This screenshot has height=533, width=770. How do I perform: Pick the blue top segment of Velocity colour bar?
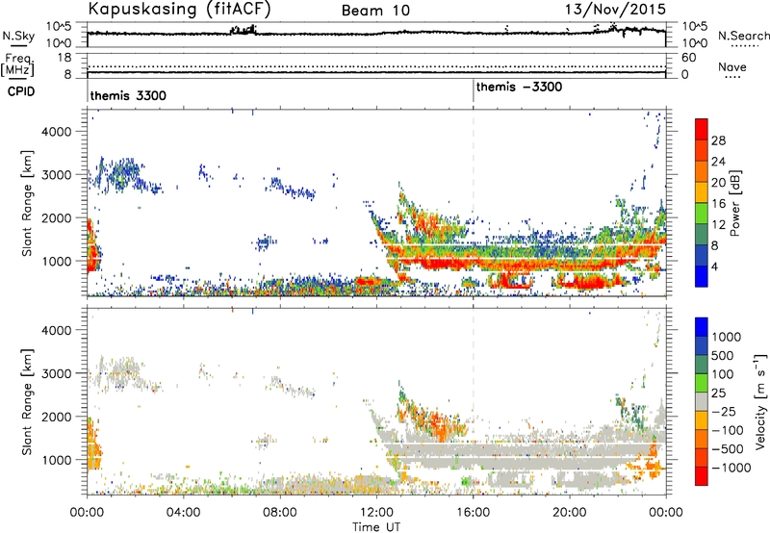[702, 327]
